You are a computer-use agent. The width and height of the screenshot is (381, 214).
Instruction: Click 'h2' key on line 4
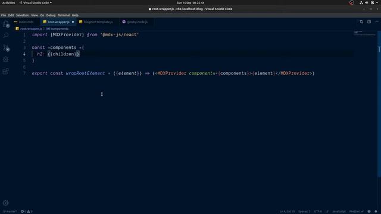click(x=40, y=54)
